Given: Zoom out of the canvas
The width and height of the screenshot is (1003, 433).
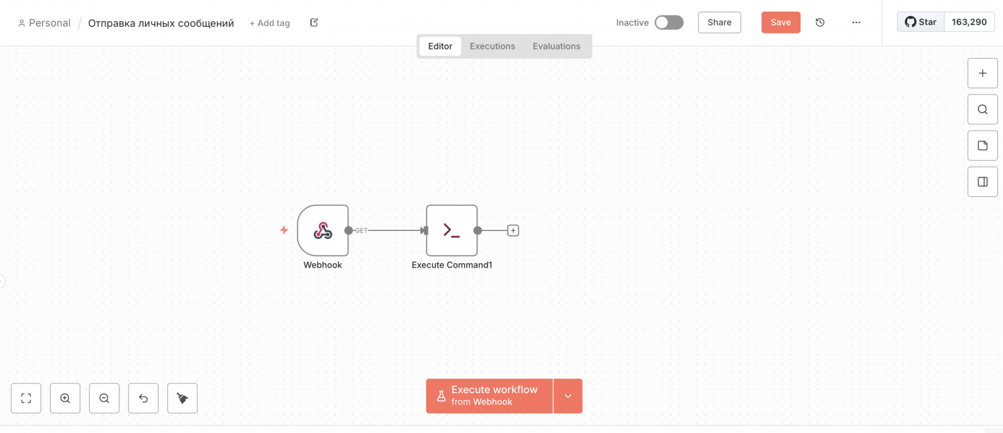Looking at the screenshot, I should [x=104, y=398].
